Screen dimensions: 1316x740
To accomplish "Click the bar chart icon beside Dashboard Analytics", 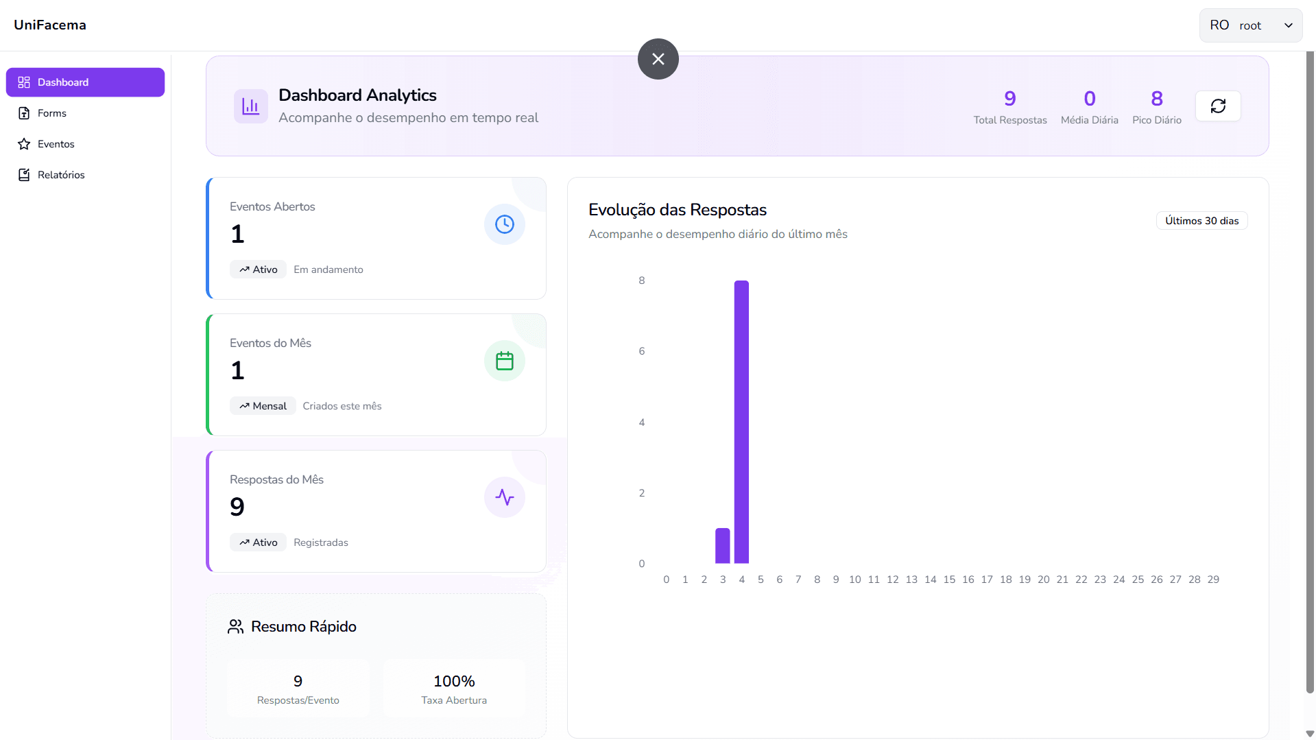I will tap(250, 106).
